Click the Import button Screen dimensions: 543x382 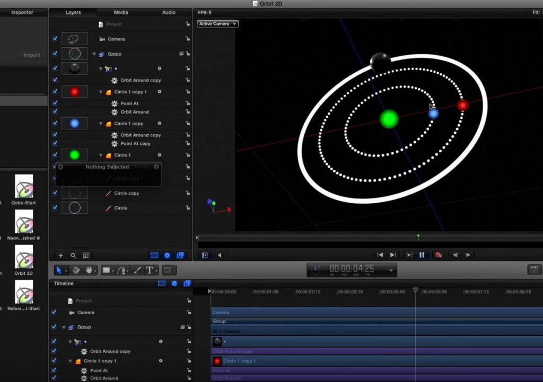[x=31, y=55]
